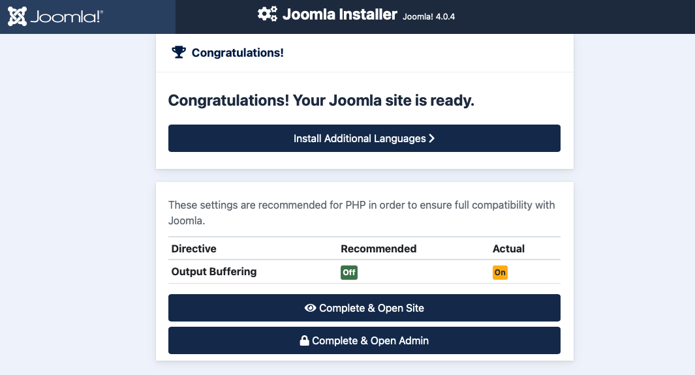Choose Complete & Open Admin button

pos(364,340)
